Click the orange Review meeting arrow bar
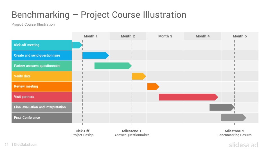 pos(153,87)
